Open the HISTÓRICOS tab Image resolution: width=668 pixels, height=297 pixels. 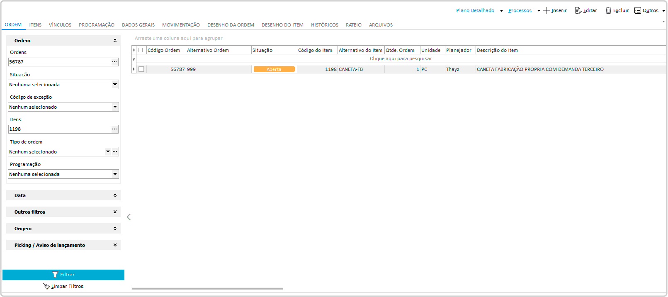click(324, 25)
